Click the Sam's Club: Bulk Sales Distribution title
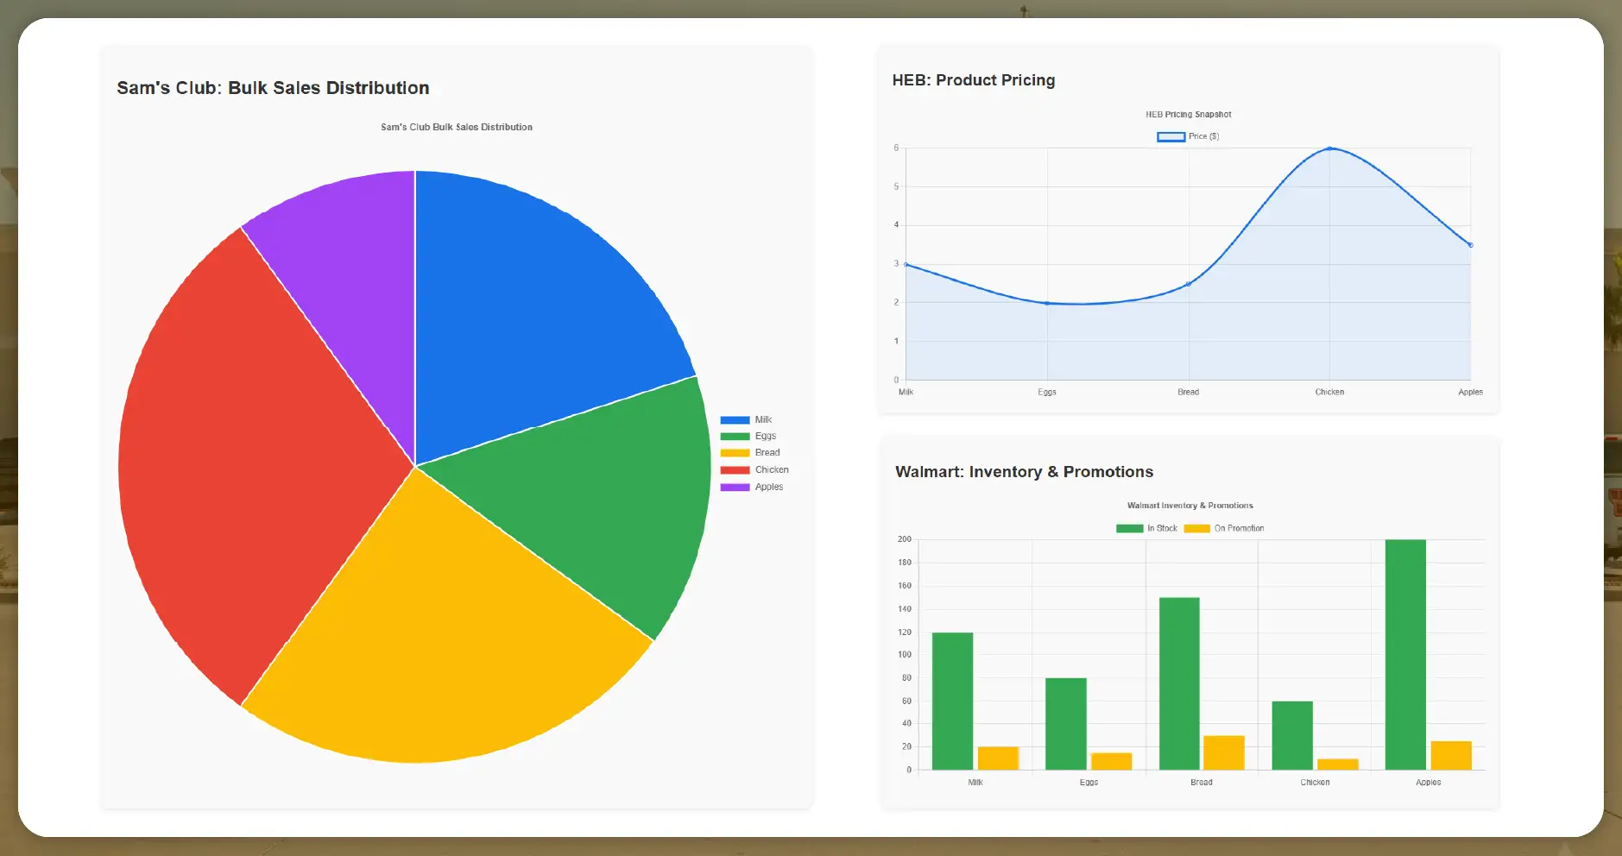 pyautogui.click(x=273, y=87)
